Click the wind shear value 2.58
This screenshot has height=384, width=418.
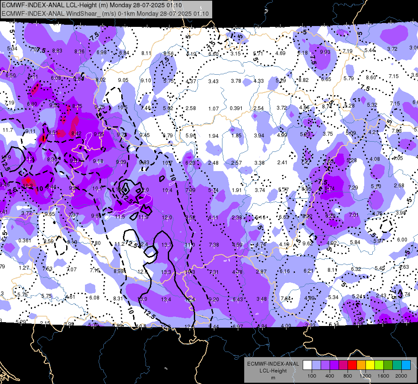point(190,108)
